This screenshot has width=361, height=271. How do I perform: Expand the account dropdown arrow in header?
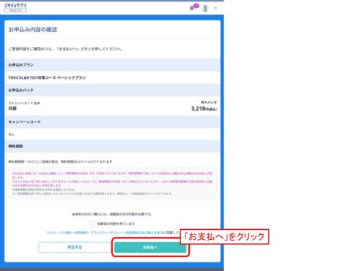coord(215,8)
